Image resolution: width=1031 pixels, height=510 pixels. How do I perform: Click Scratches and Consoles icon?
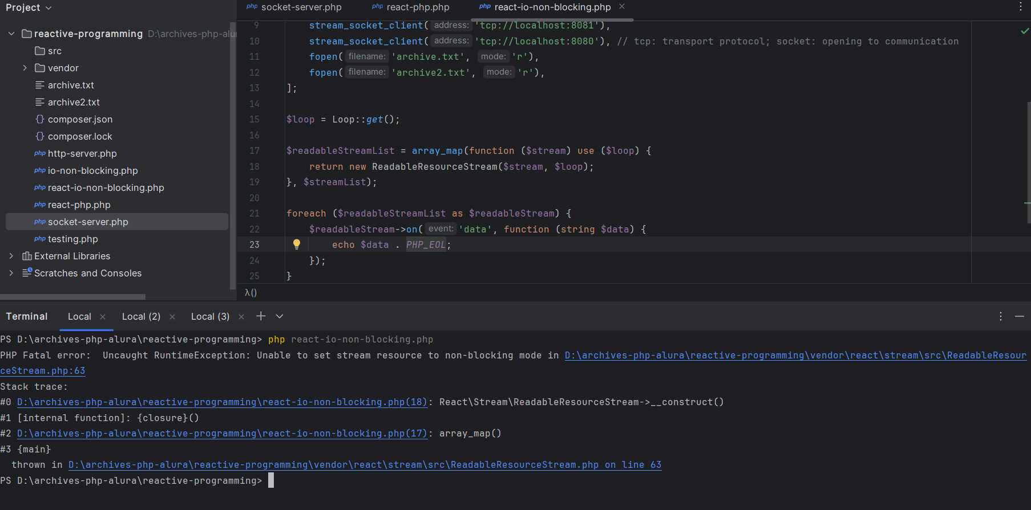[x=27, y=273]
